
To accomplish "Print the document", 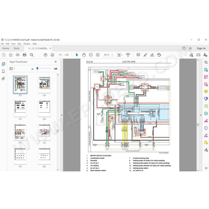I will pyautogui.click(x=24, y=55).
